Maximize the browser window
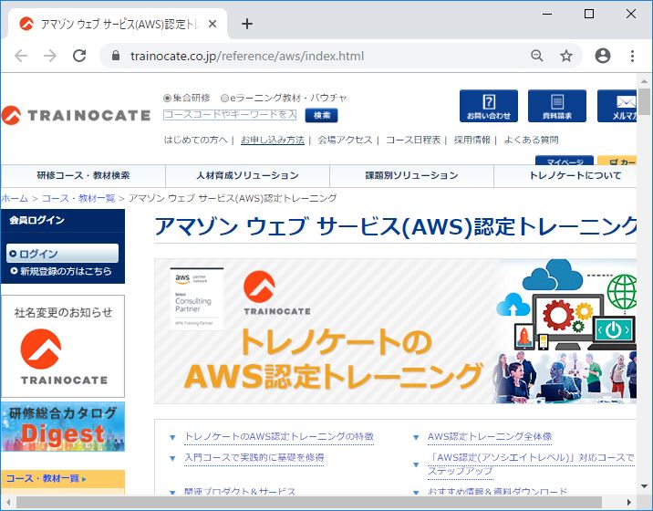Image resolution: width=653 pixels, height=511 pixels. pyautogui.click(x=589, y=14)
